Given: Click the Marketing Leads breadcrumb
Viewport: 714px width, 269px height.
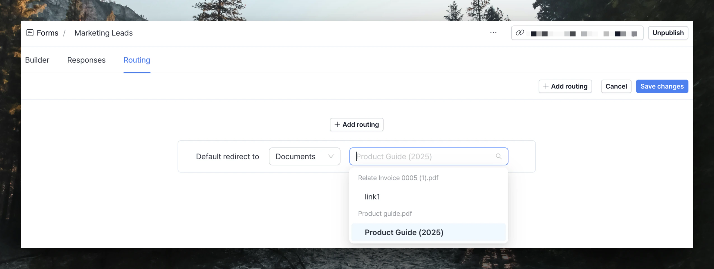Looking at the screenshot, I should (x=103, y=33).
